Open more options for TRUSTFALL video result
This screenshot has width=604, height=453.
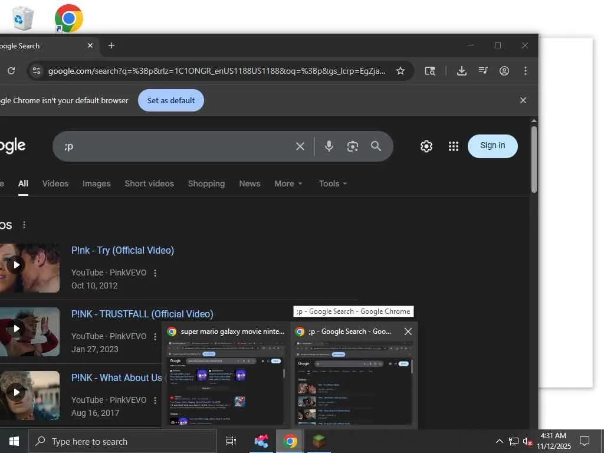[155, 336]
